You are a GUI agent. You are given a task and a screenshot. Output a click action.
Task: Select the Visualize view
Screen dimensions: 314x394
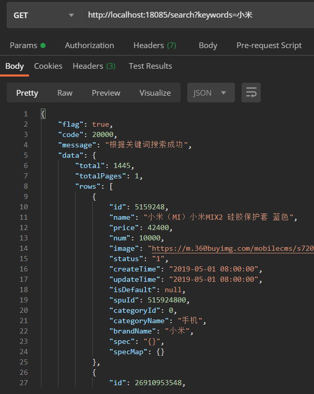[155, 93]
